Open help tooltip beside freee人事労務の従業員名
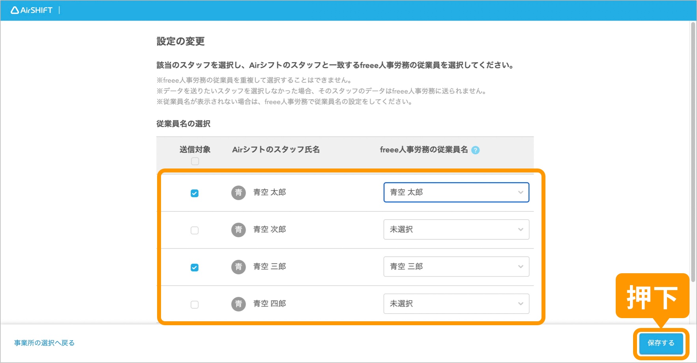This screenshot has width=697, height=363. coord(476,150)
